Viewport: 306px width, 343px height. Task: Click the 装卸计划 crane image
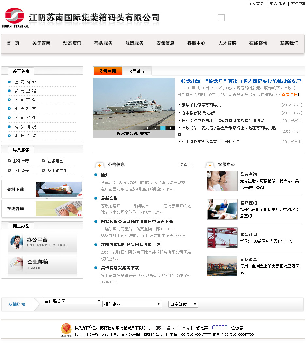pyautogui.click(x=222, y=238)
